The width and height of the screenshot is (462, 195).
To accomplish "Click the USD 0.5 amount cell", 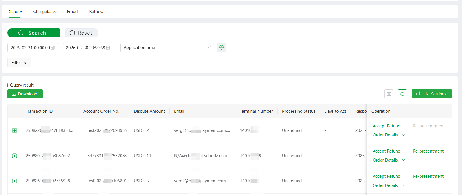I will (141, 181).
